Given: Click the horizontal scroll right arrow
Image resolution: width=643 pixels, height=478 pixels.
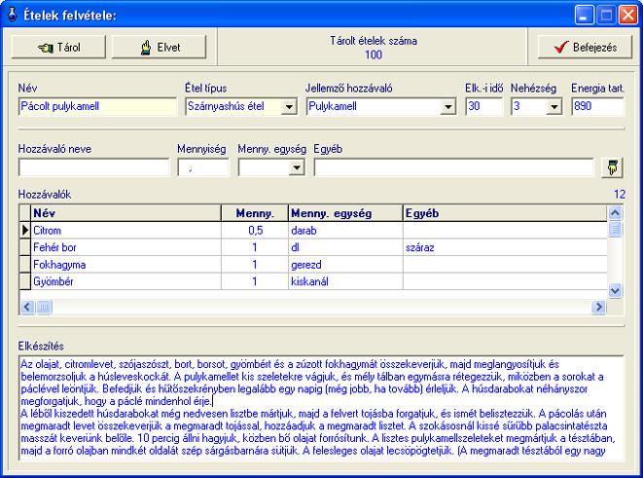Looking at the screenshot, I should pyautogui.click(x=598, y=307).
